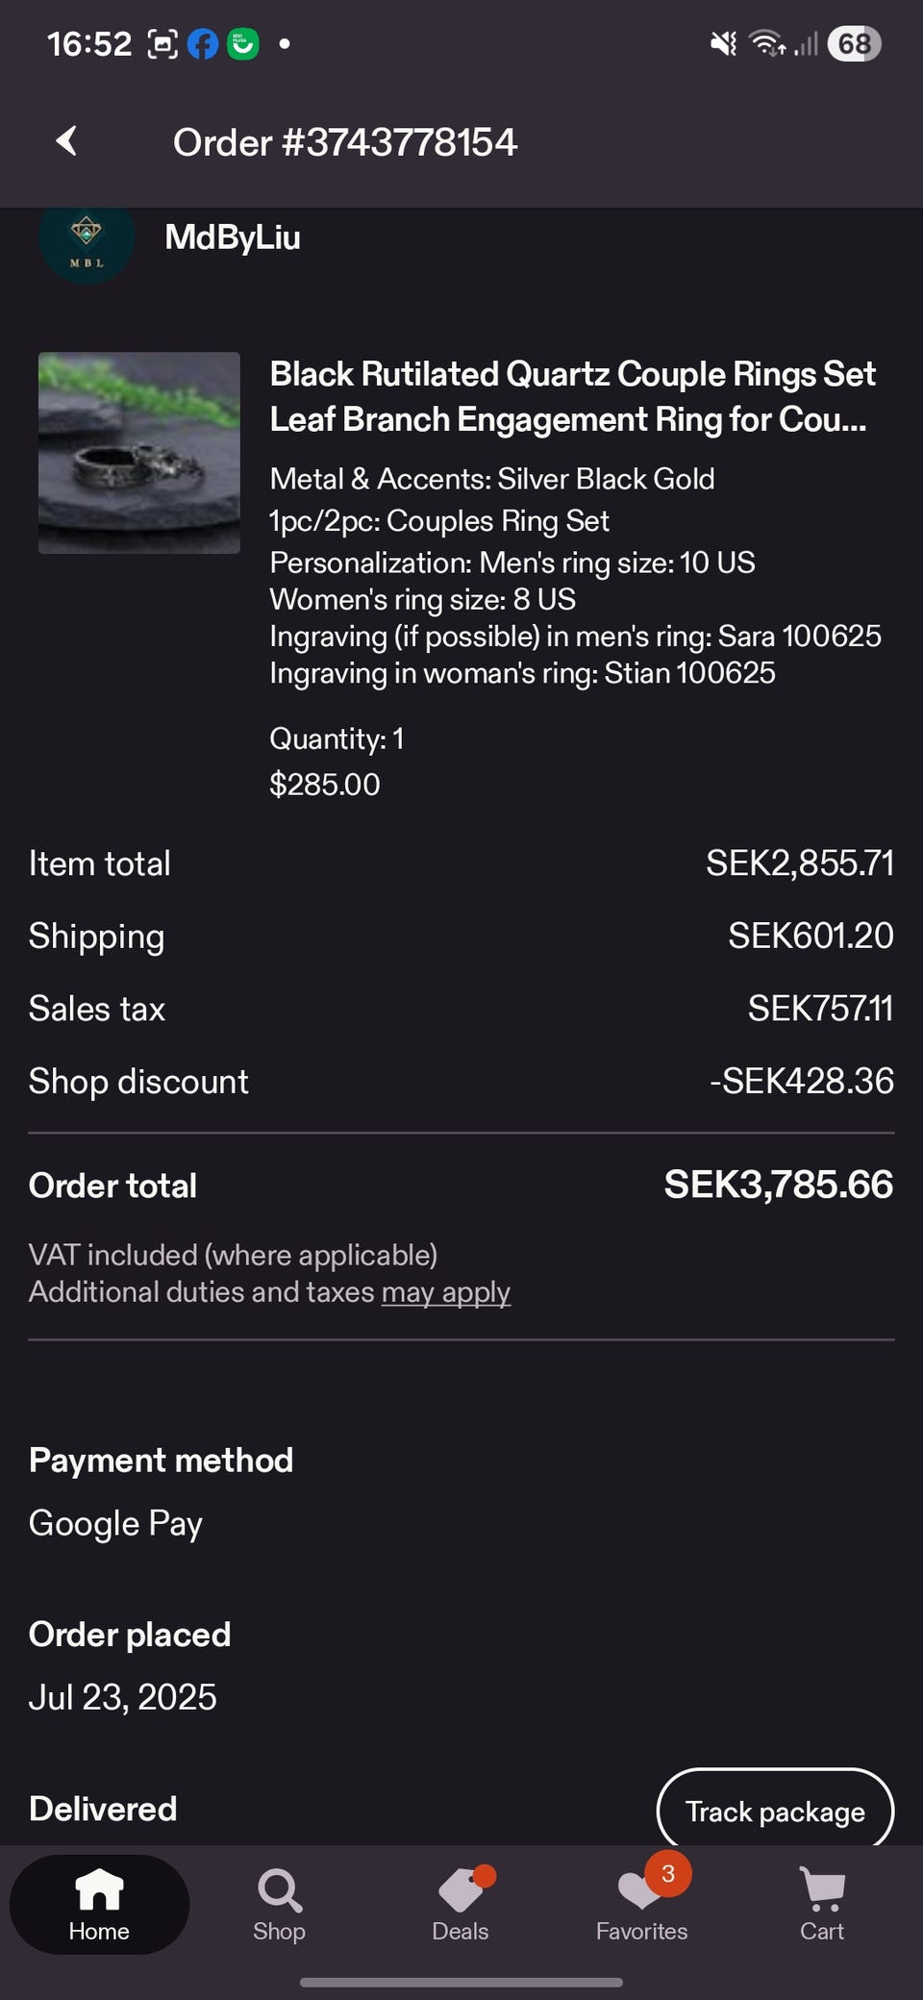Open the ring product thumbnail

pyautogui.click(x=139, y=453)
